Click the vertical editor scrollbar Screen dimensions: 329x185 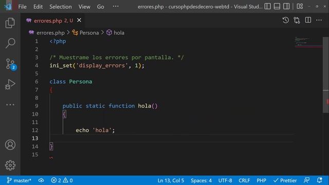coord(325,75)
